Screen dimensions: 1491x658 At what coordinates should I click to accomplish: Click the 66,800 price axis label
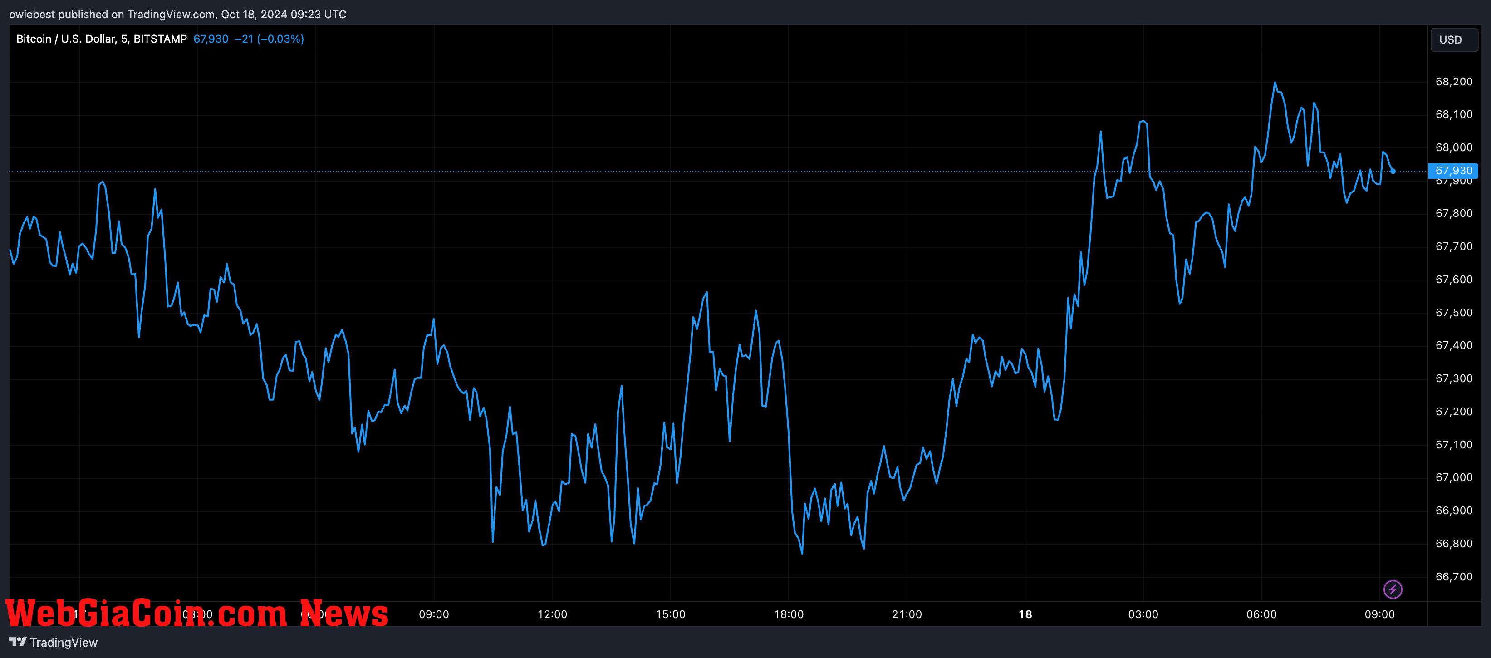[1454, 543]
